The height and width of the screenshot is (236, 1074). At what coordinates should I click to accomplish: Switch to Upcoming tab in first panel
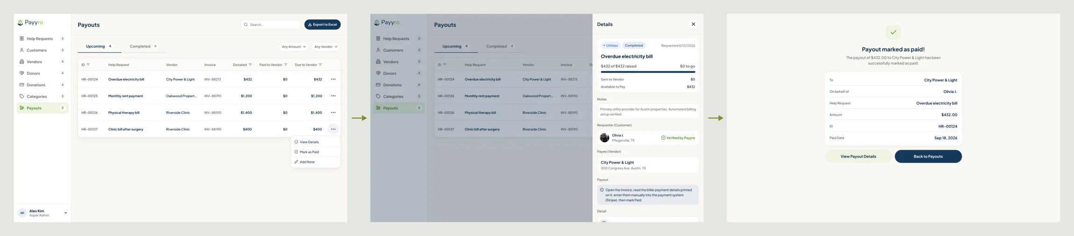click(99, 46)
